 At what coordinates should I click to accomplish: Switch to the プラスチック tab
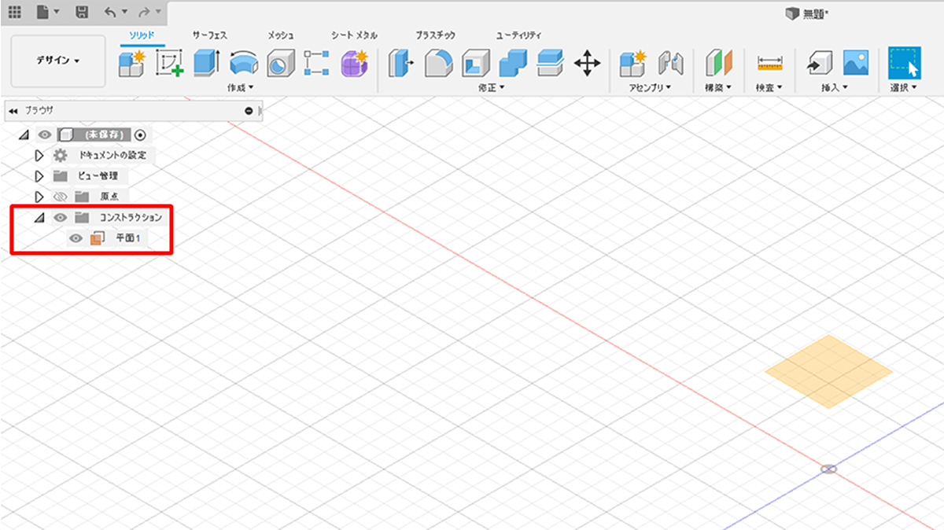coord(435,35)
